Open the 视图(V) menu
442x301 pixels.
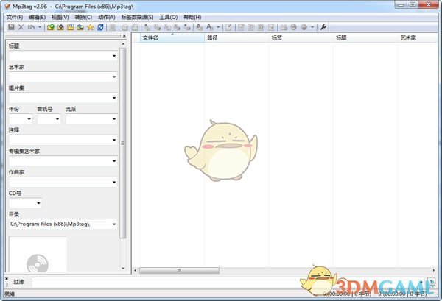pos(60,17)
